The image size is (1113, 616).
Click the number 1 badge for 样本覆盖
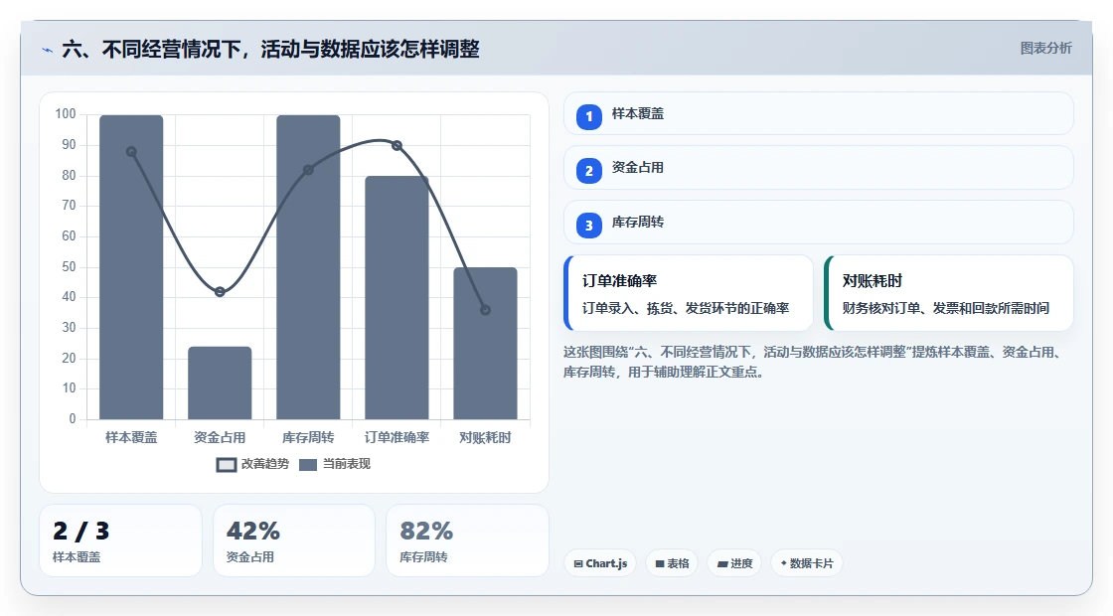pos(588,116)
